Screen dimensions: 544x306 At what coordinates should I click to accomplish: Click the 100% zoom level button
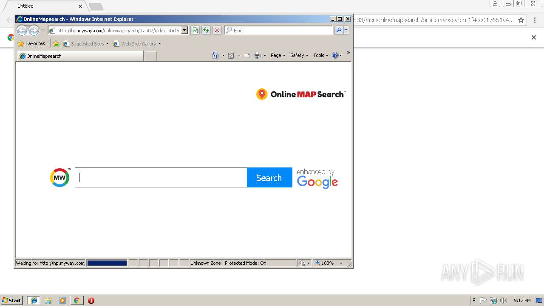(x=325, y=263)
